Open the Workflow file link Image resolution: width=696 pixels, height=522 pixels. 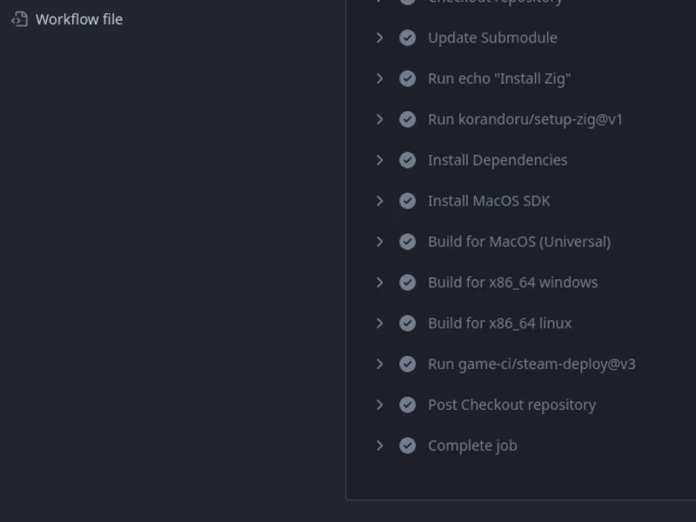[78, 18]
